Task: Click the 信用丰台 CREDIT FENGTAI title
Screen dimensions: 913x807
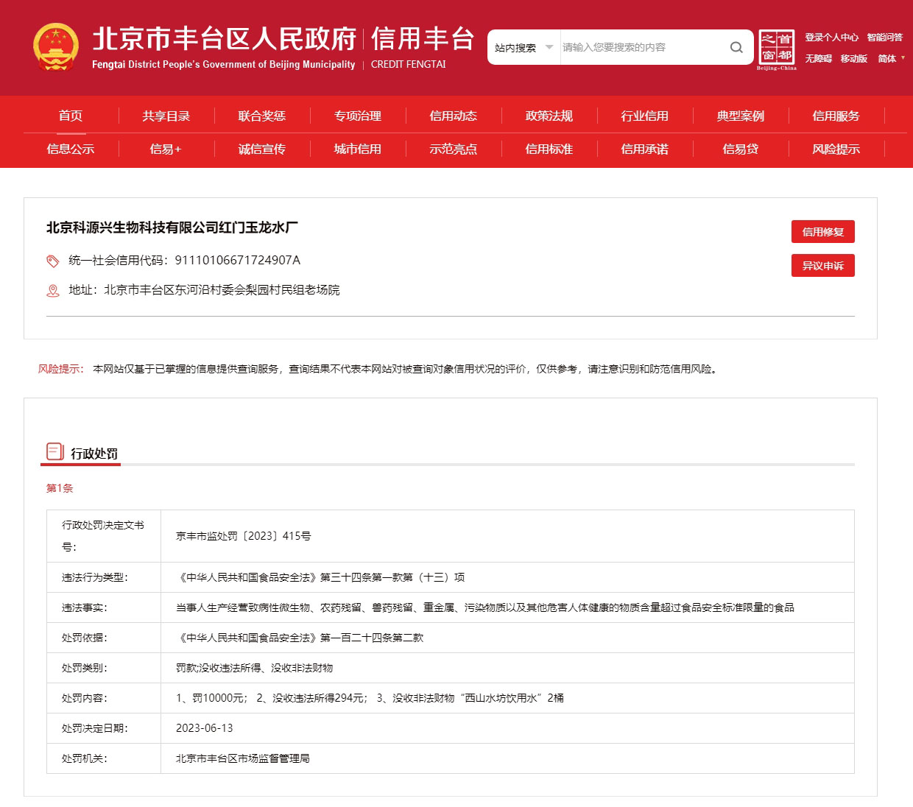Action: [x=423, y=47]
